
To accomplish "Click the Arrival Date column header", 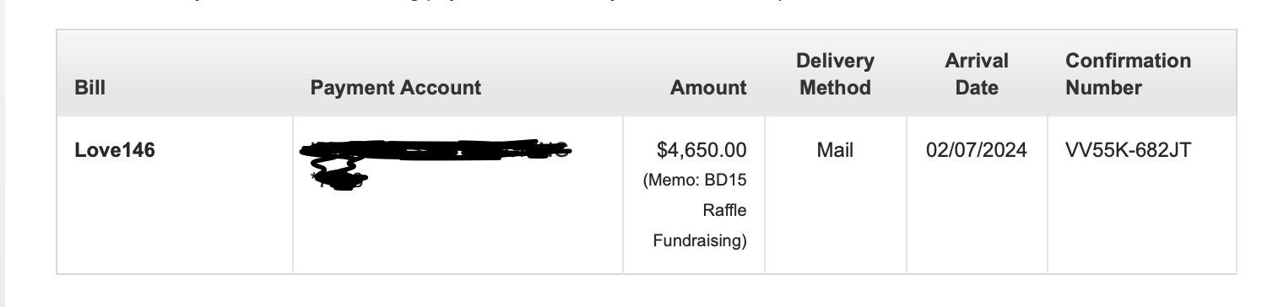I will point(977,74).
